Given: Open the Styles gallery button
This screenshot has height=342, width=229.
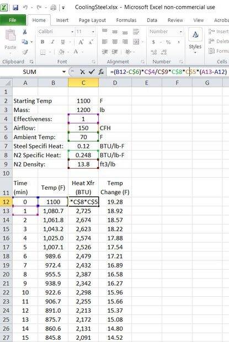Looking at the screenshot, I should 195,41.
